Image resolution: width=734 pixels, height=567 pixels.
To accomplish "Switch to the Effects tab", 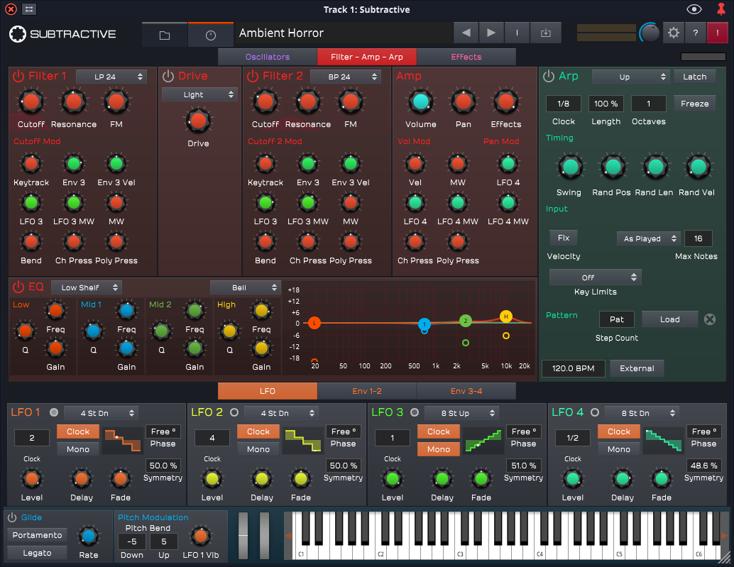I will click(x=466, y=57).
